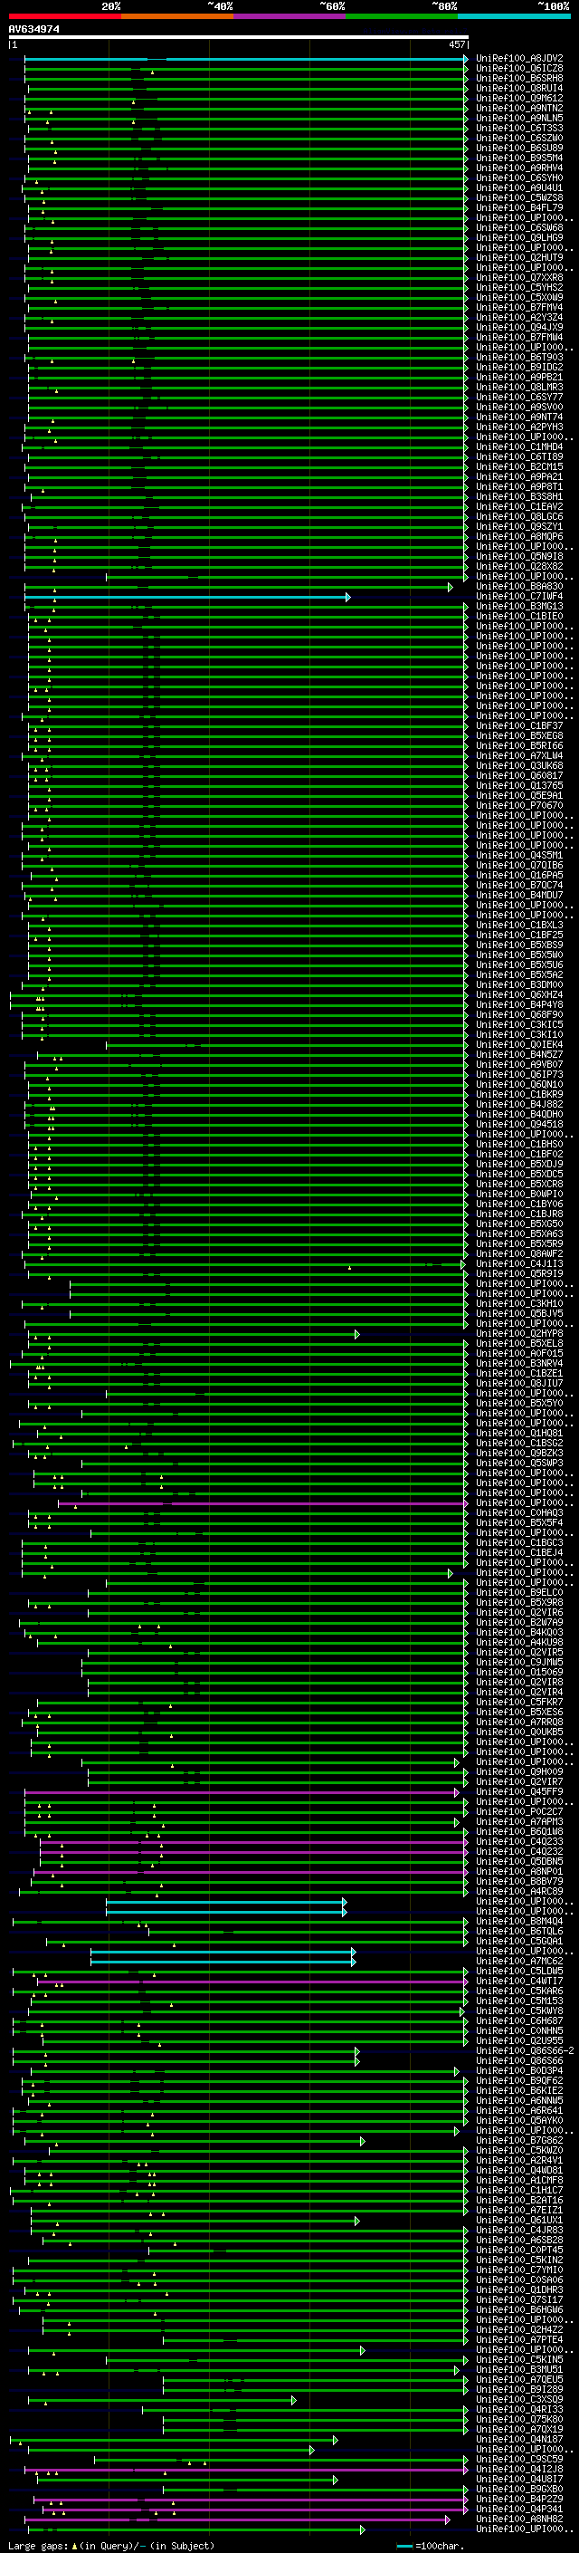This screenshot has width=579, height=2553.
Task: Select hit label UniRef100_C6T3S3
Action: (519, 128)
